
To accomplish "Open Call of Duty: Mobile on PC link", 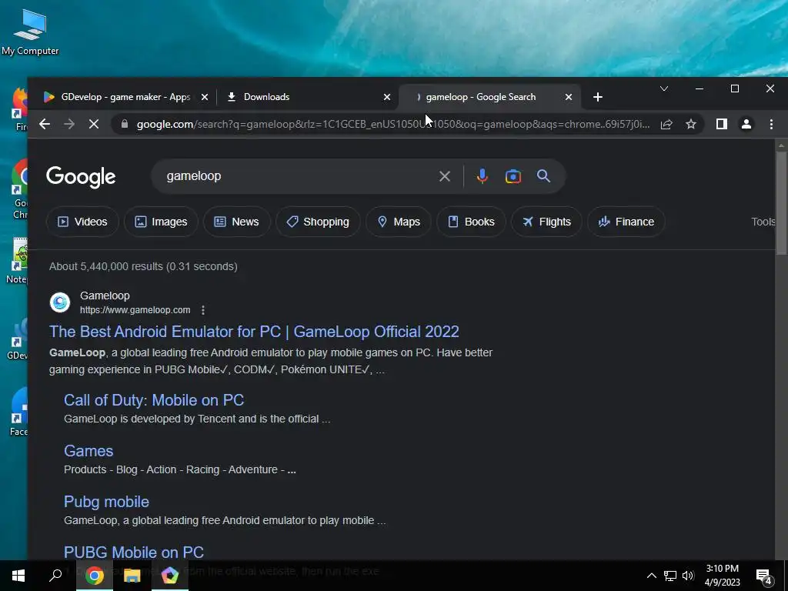I will click(154, 400).
